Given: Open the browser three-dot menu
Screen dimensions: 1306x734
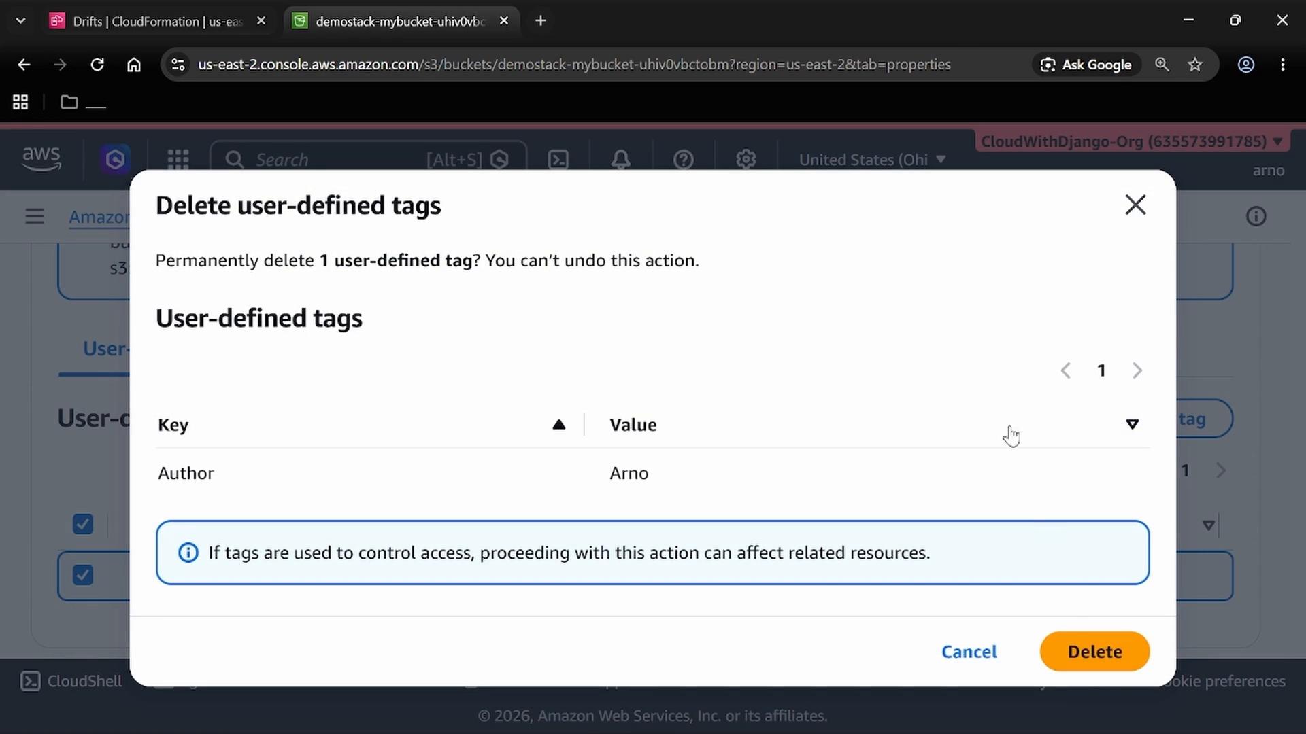Looking at the screenshot, I should point(1283,65).
